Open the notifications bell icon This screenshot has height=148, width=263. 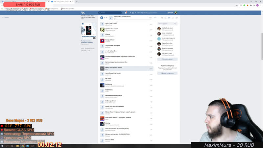point(126,12)
